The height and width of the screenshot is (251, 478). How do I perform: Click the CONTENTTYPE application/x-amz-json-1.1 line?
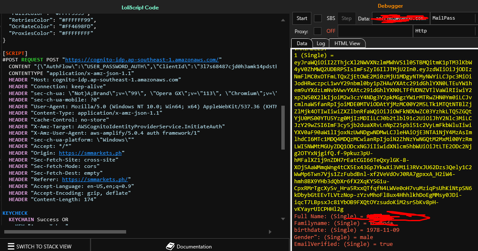pos(71,73)
